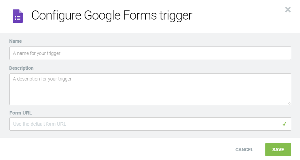This screenshot has width=300, height=160.
Task: Save the trigger configuration
Action: click(278, 150)
